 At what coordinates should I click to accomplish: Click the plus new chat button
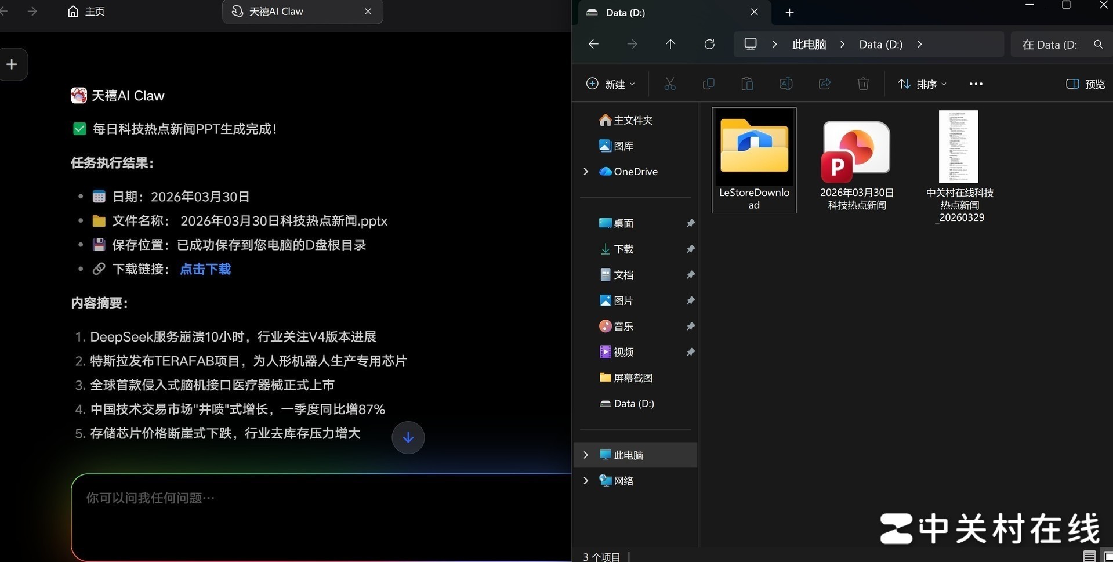click(12, 64)
